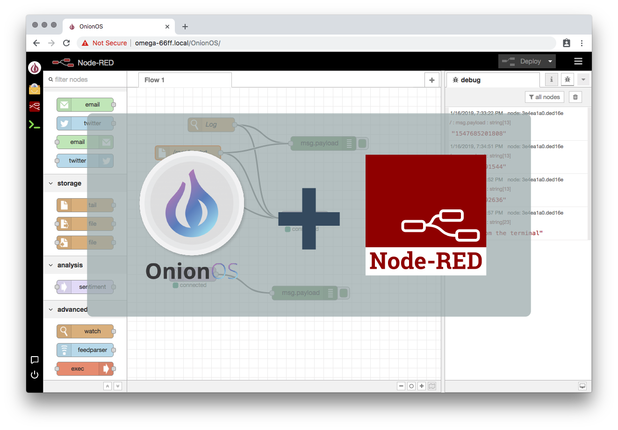
Task: Toggle the display icon at the bottom right
Action: pos(582,386)
